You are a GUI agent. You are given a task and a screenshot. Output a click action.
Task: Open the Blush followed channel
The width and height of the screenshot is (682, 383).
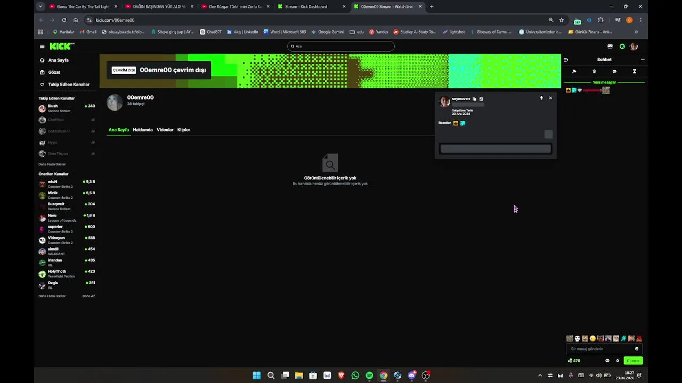coord(67,109)
